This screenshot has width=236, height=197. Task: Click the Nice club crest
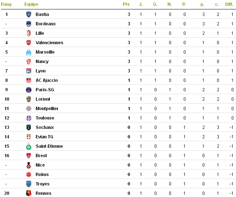pyautogui.click(x=29, y=165)
